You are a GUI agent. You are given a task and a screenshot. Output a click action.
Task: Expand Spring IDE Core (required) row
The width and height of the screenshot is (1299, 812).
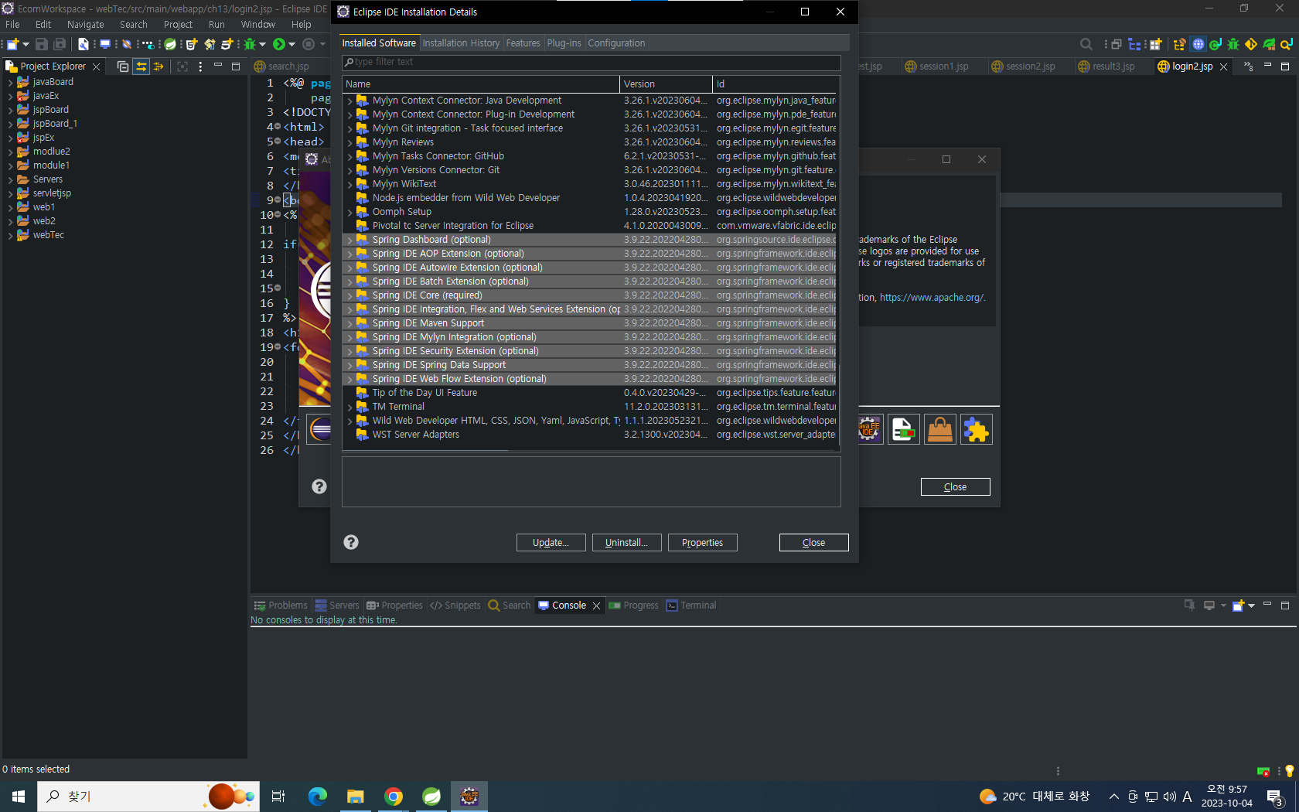tap(349, 295)
